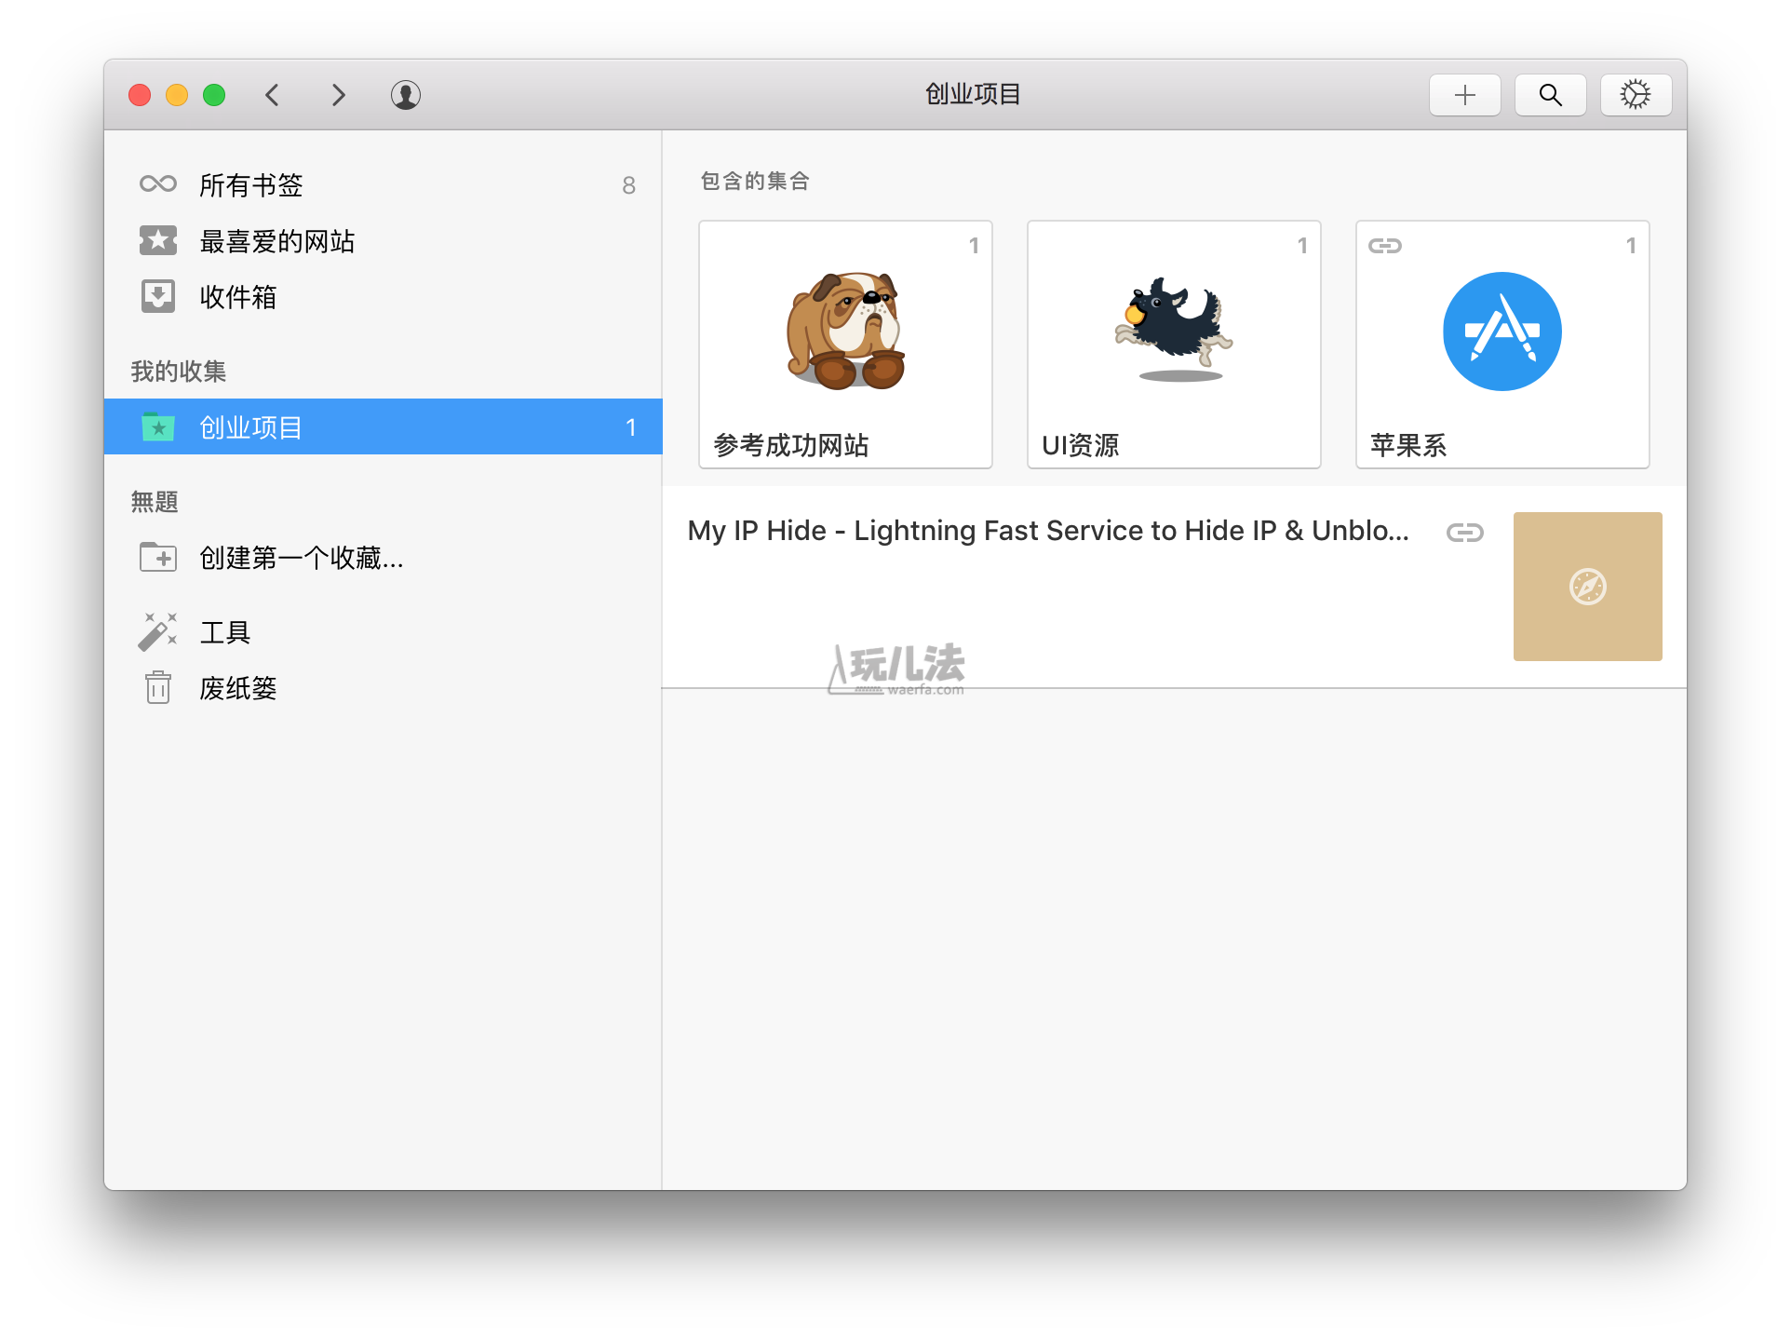
Task: Click the 创业项目 window title
Action: (x=973, y=94)
